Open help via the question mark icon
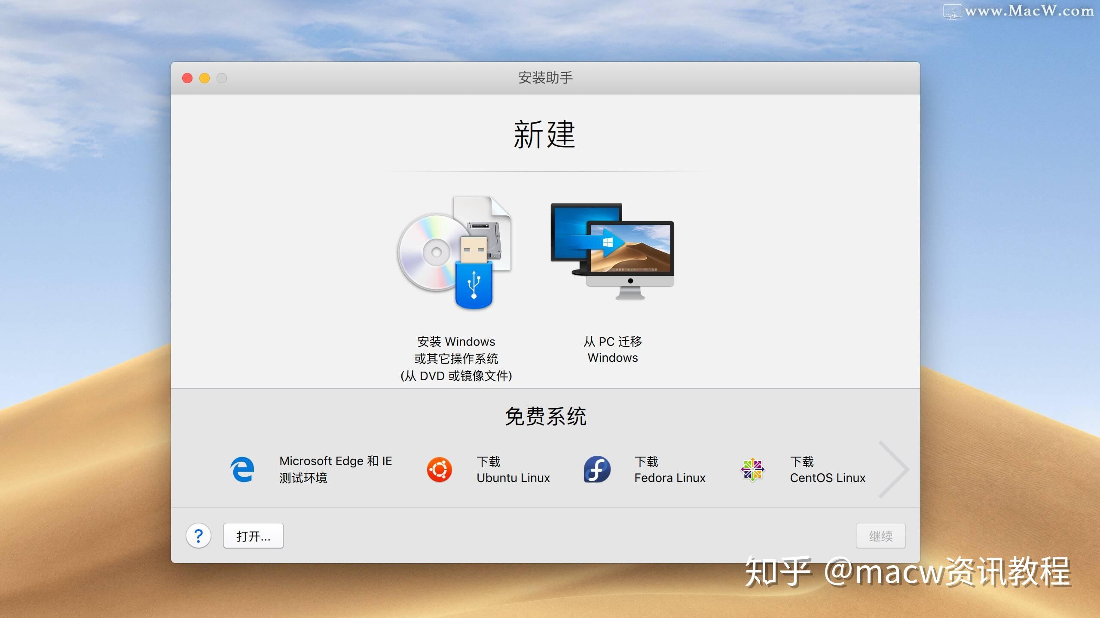Image resolution: width=1100 pixels, height=618 pixels. click(x=199, y=536)
